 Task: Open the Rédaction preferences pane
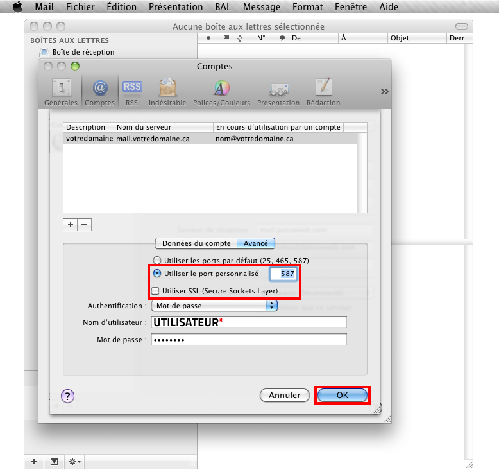coord(323,92)
